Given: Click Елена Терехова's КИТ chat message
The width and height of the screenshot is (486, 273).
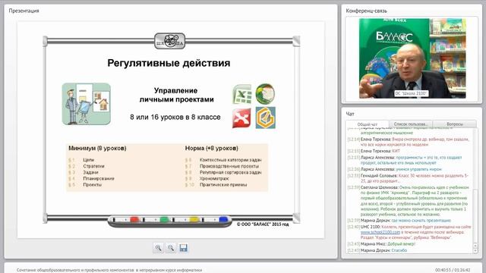Looking at the screenshot, I should [374, 151].
